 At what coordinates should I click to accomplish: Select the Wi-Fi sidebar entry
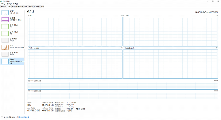pyautogui.click(x=12, y=47)
